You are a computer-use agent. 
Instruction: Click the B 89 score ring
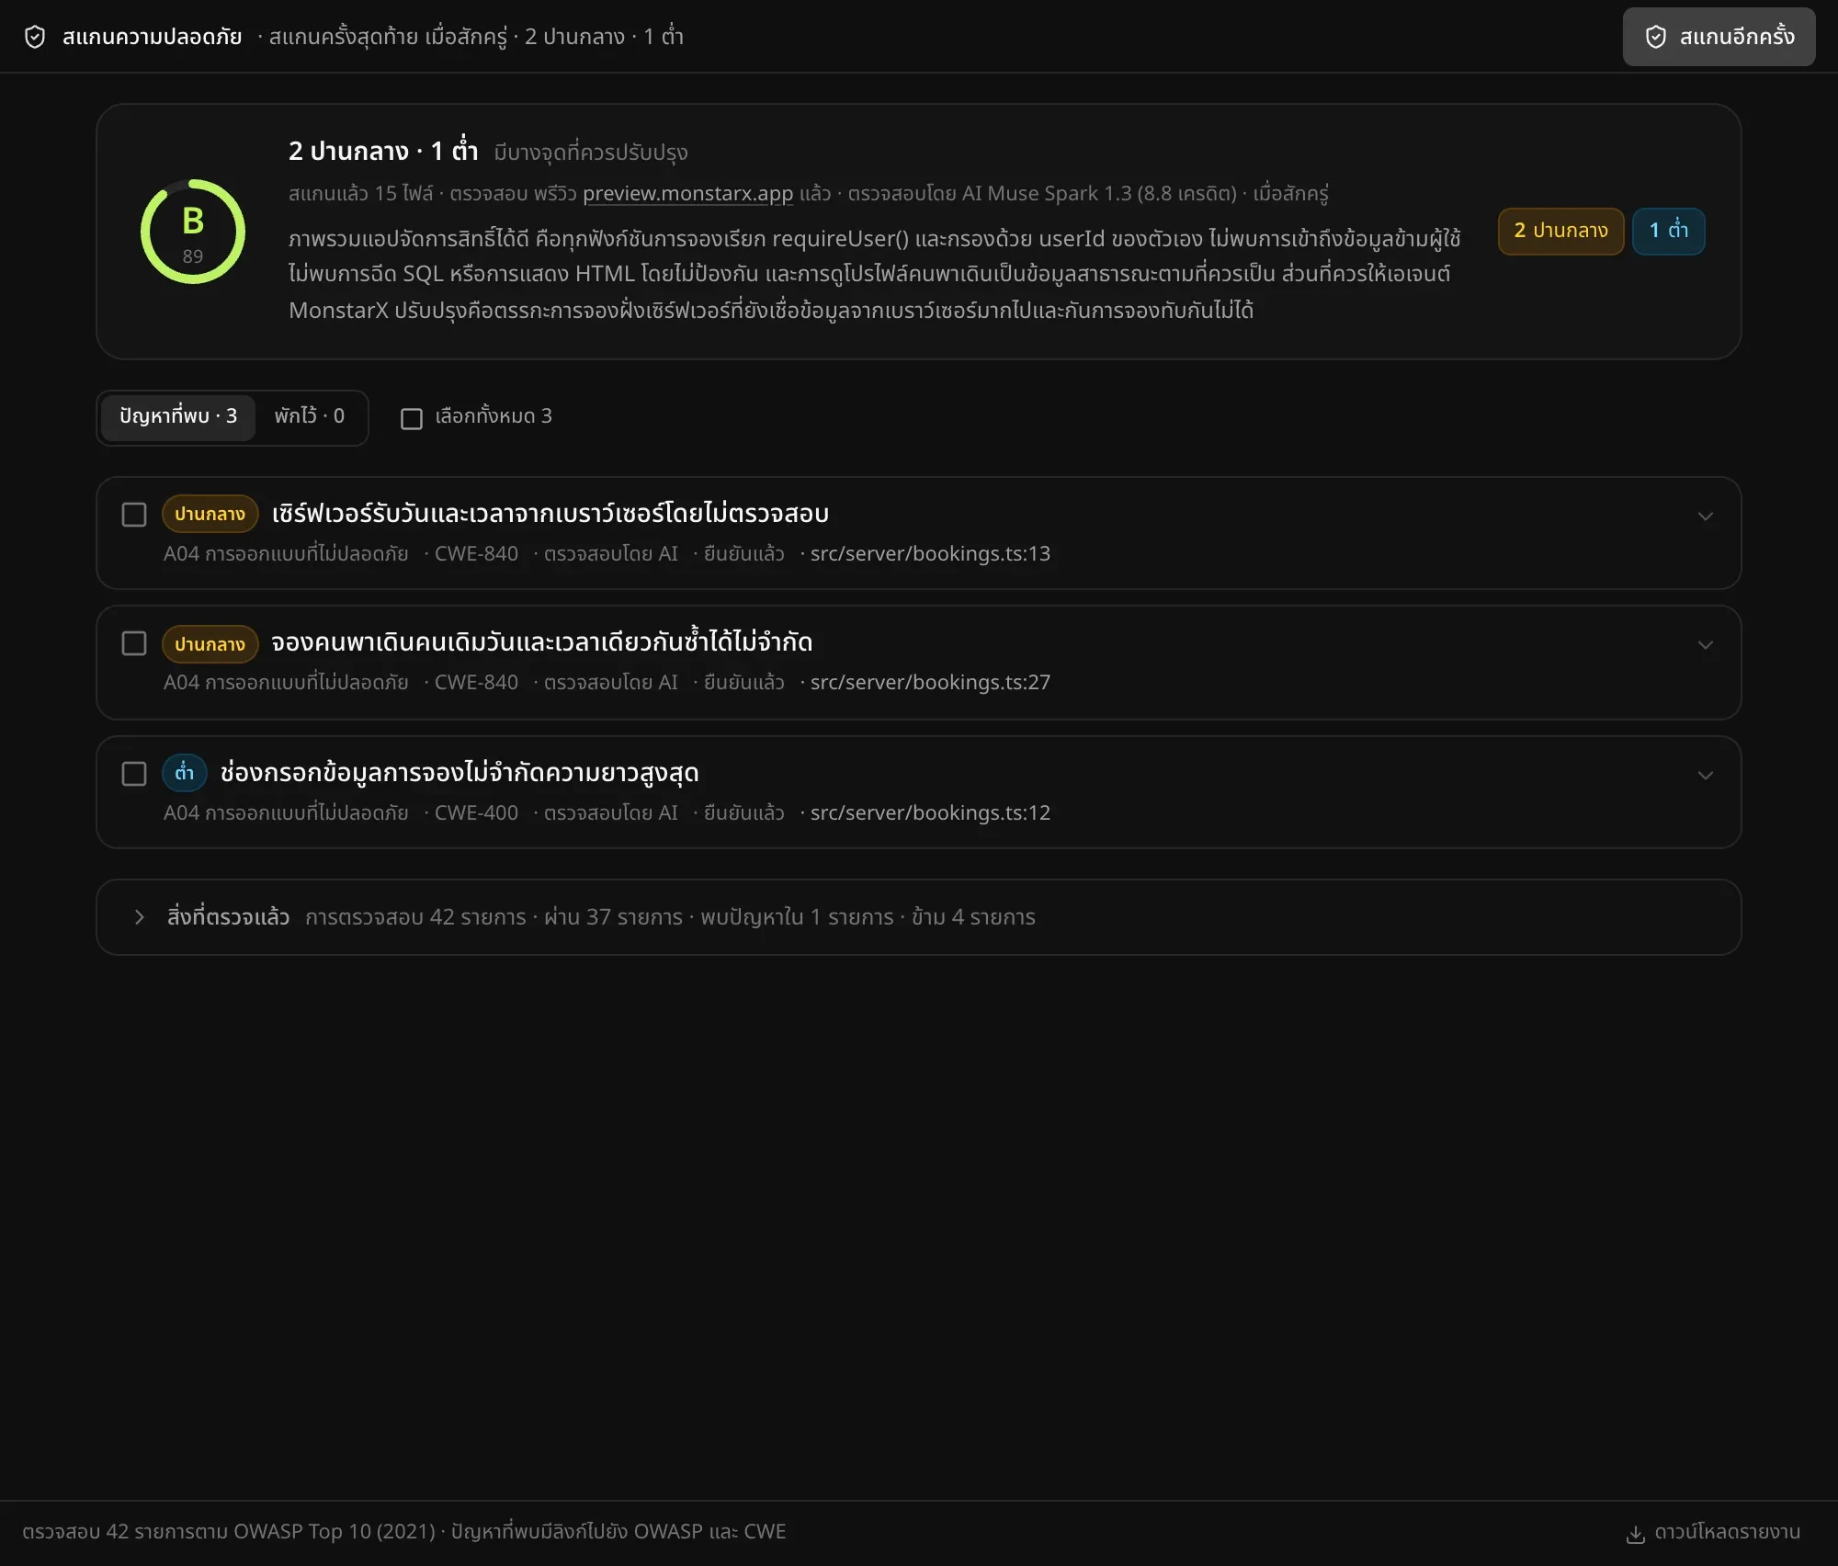(x=193, y=232)
